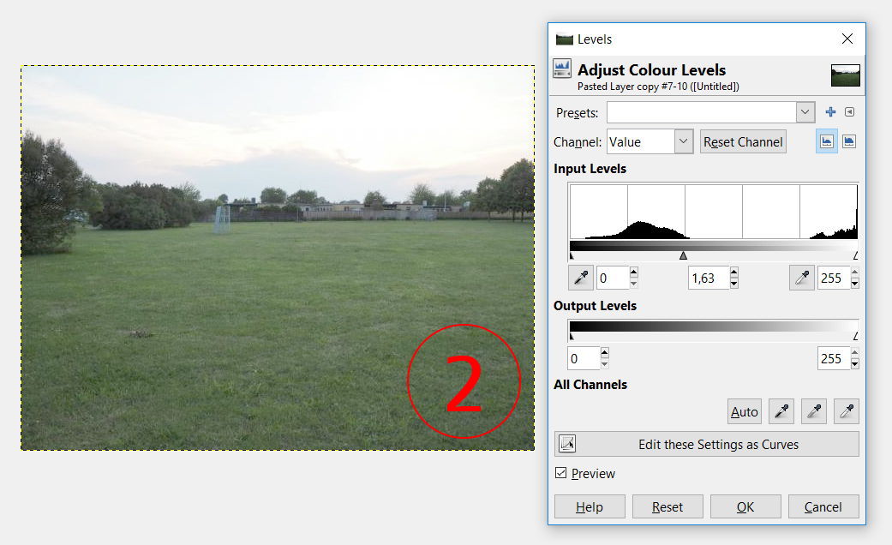Viewport: 892px width, 545px height.
Task: Click the Presets text input field
Action: coord(702,112)
